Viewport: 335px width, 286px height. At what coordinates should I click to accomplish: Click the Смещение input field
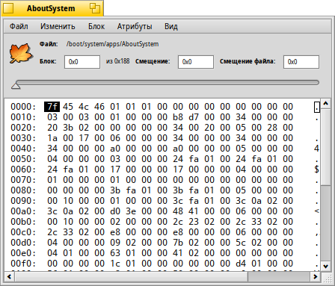(x=196, y=62)
